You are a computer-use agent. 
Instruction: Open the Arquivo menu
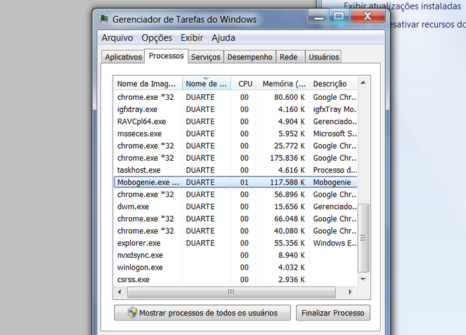(117, 38)
